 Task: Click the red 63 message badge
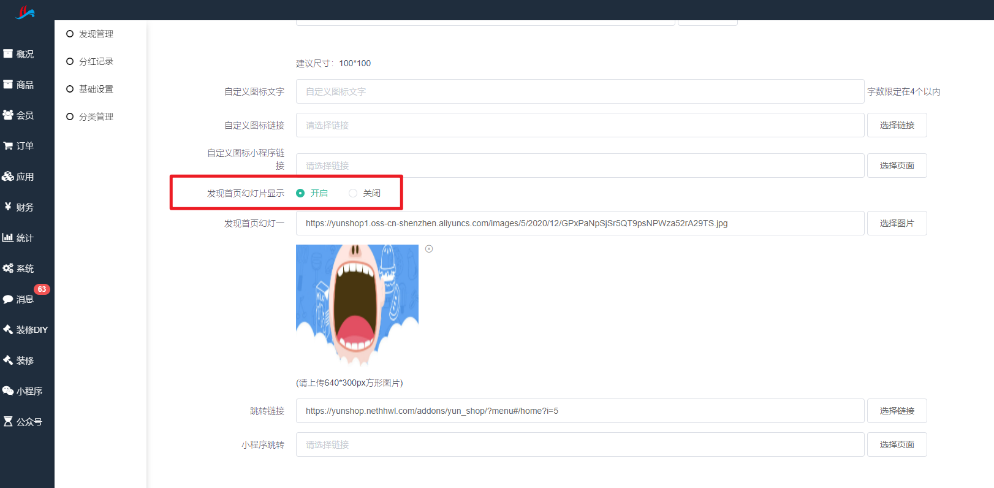[x=42, y=289]
